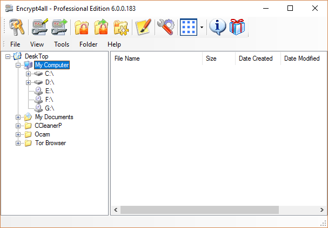This screenshot has height=228, width=328.
Task: Select the E:\ disc drive
Action: [50, 91]
